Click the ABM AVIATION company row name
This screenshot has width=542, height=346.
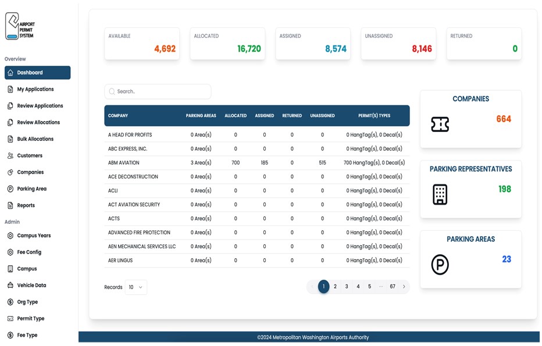click(x=123, y=163)
